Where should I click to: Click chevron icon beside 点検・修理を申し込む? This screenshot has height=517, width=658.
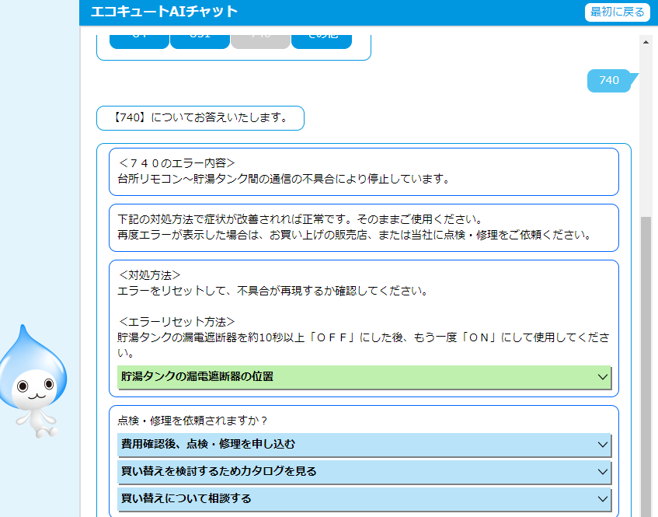pos(603,445)
